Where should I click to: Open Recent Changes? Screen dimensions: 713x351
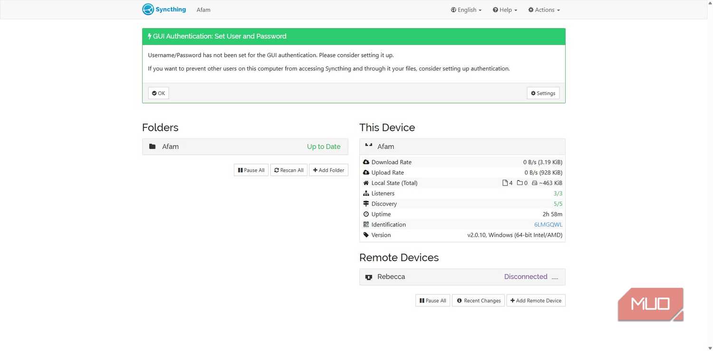(x=478, y=301)
